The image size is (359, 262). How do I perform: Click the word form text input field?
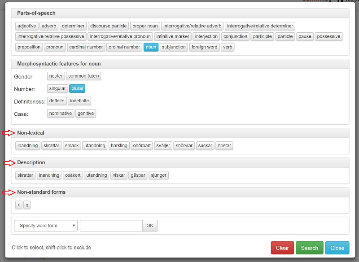click(x=111, y=226)
